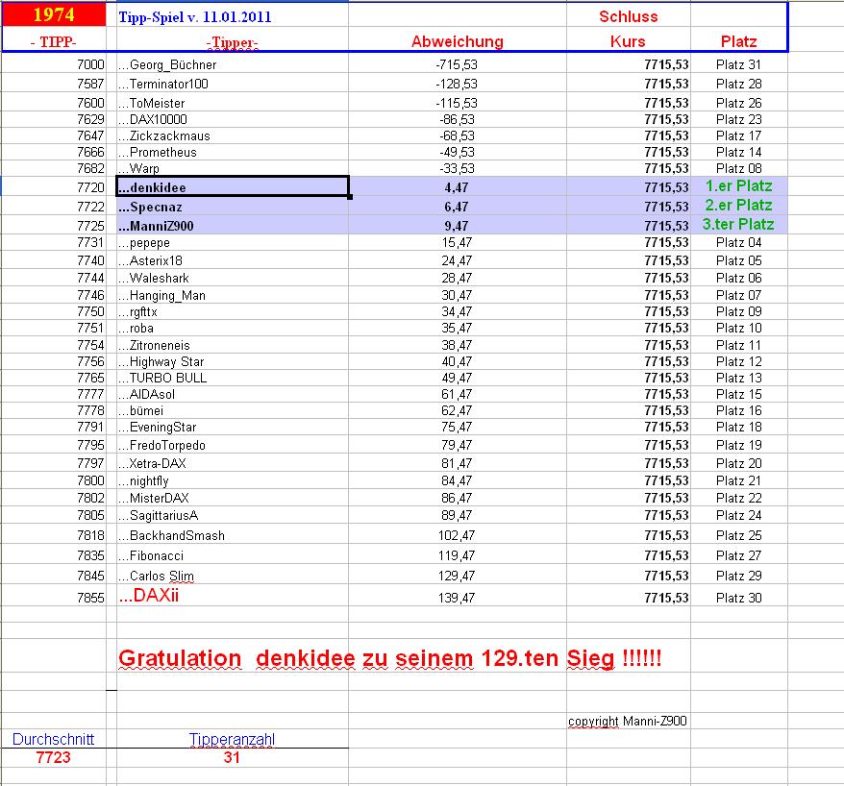The image size is (844, 786).
Task: Click the Prometheus cell
Action: coord(233,152)
